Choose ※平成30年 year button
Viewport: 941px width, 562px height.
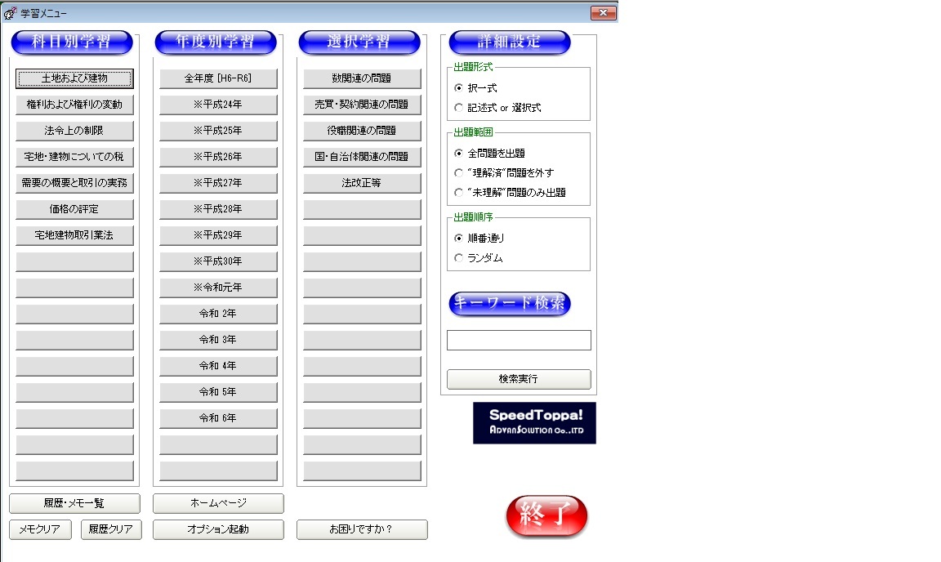point(218,261)
